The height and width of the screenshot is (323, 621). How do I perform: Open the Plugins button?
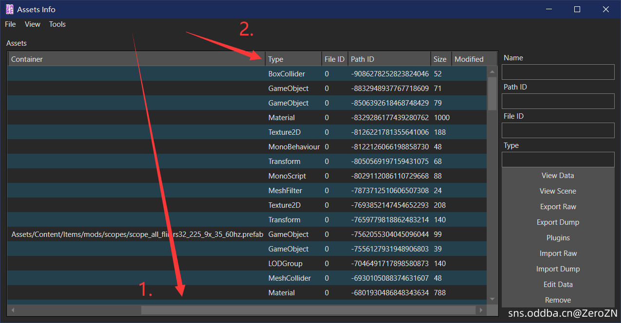pyautogui.click(x=558, y=238)
